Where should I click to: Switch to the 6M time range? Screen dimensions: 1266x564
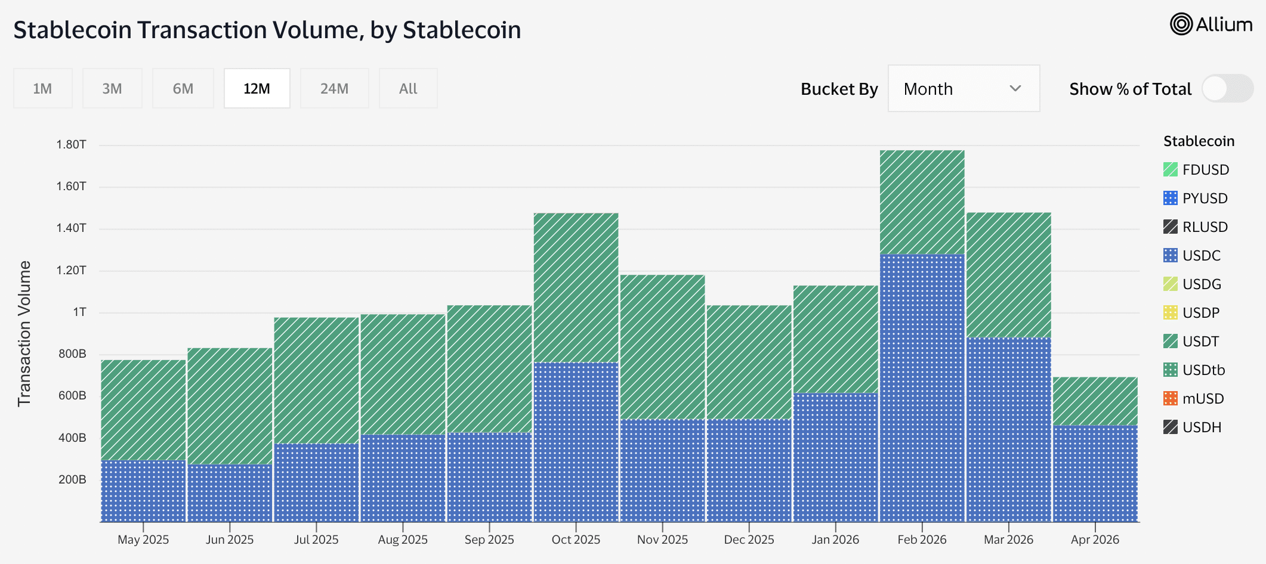[183, 89]
